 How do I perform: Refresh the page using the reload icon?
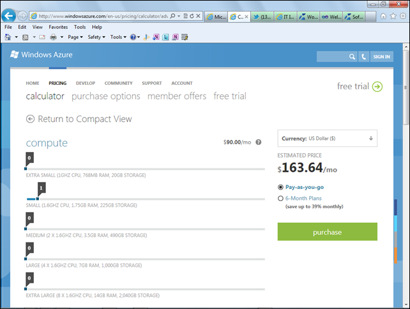pyautogui.click(x=192, y=16)
